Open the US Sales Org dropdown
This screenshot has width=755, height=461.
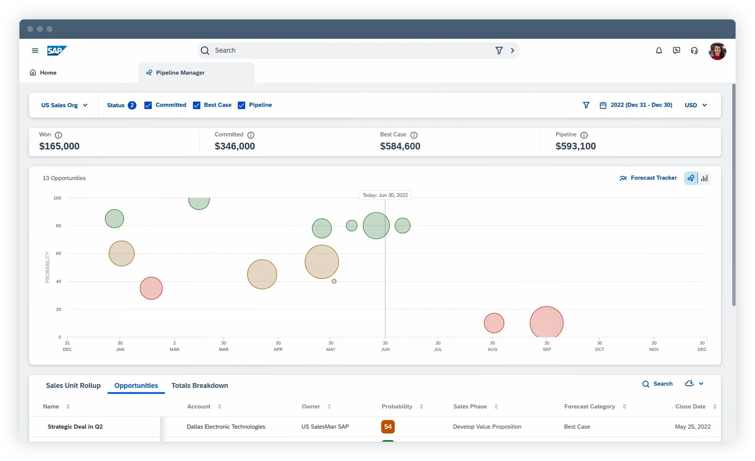(64, 105)
